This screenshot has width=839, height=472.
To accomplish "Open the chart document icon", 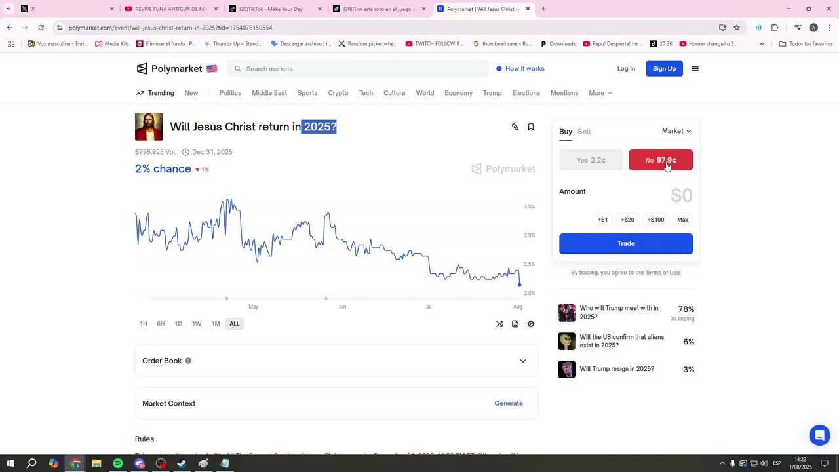I will coord(515,324).
